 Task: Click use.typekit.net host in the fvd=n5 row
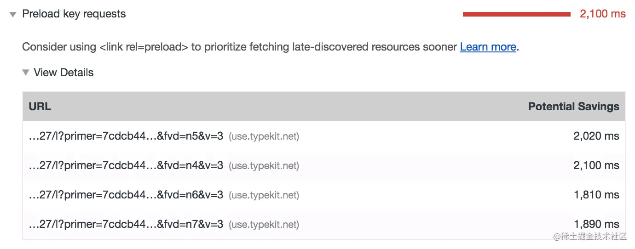tap(264, 136)
